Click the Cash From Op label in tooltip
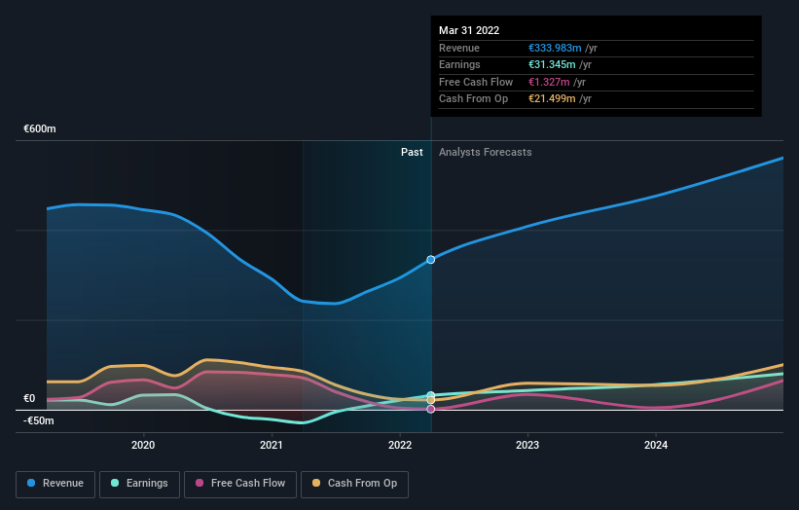This screenshot has width=799, height=510. point(473,99)
